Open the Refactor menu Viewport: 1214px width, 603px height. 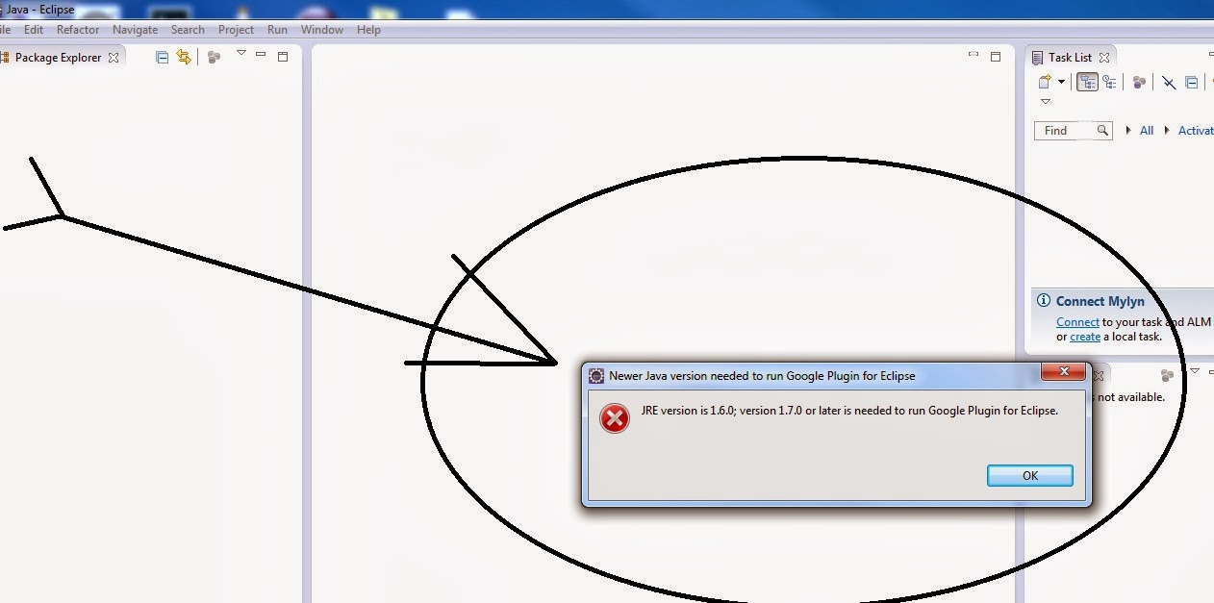[78, 30]
